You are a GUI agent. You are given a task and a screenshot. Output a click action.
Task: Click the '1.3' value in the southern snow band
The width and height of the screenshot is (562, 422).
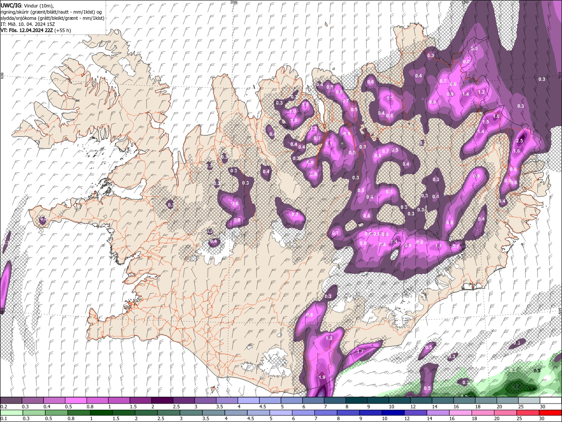(x=330, y=338)
